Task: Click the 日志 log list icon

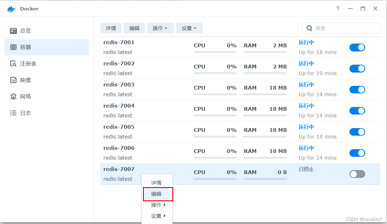Action: pos(13,113)
